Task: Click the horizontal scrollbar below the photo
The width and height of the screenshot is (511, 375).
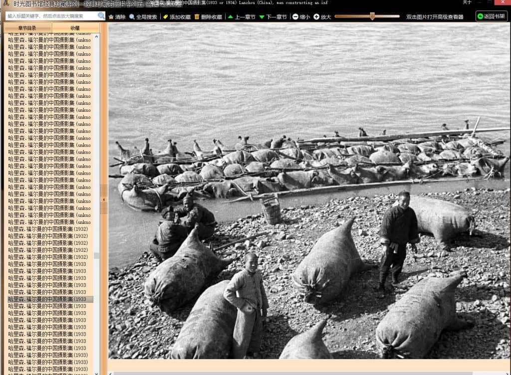Action: click(289, 373)
